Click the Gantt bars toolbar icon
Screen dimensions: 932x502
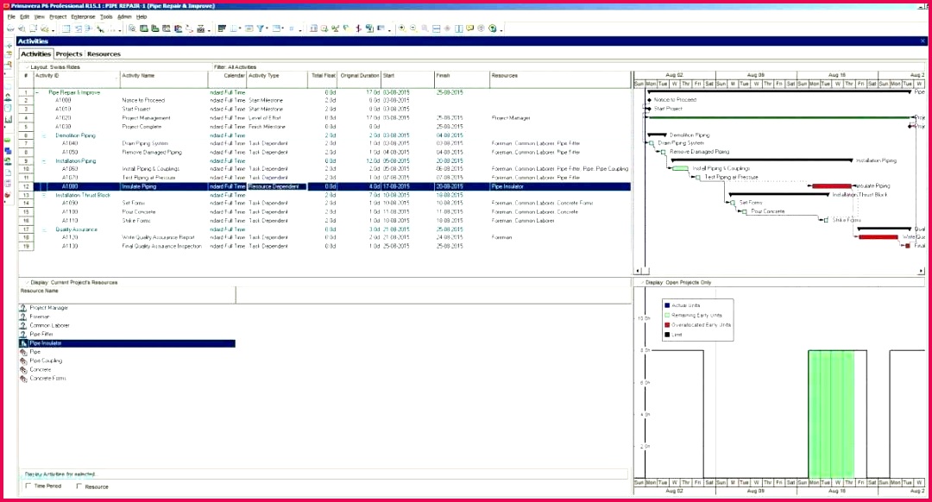(222, 28)
